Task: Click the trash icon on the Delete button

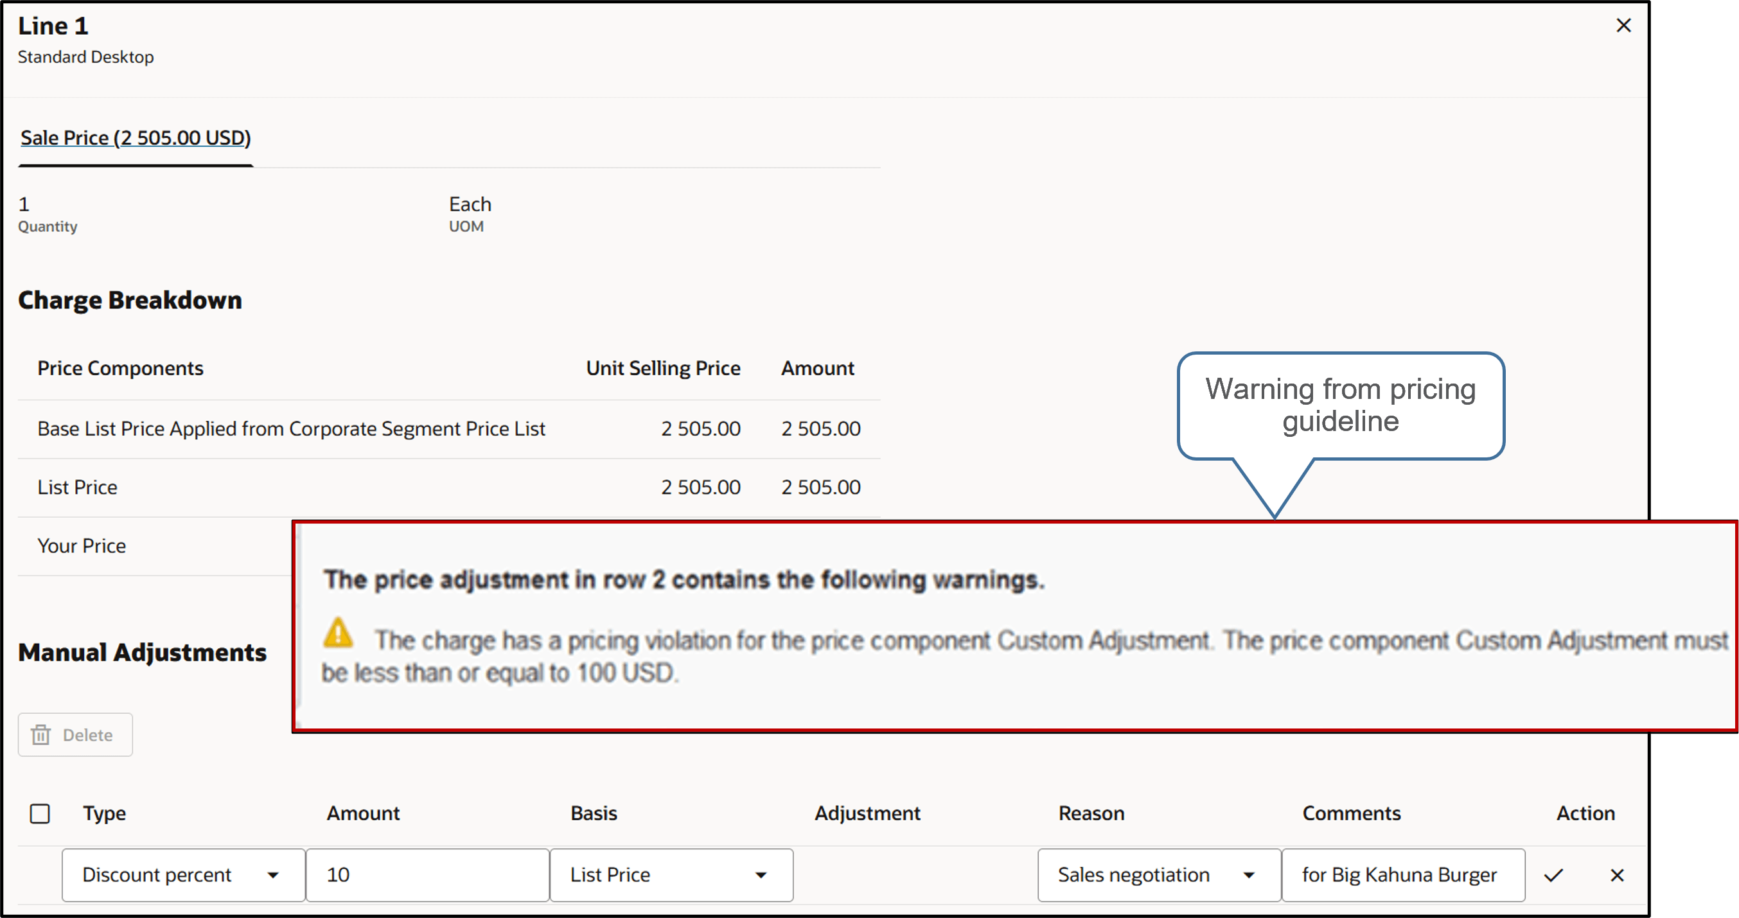Action: point(42,734)
